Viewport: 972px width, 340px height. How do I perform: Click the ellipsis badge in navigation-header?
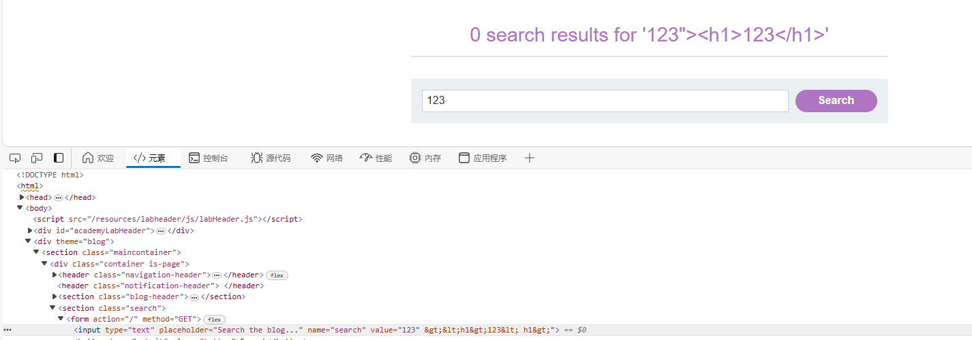point(217,275)
